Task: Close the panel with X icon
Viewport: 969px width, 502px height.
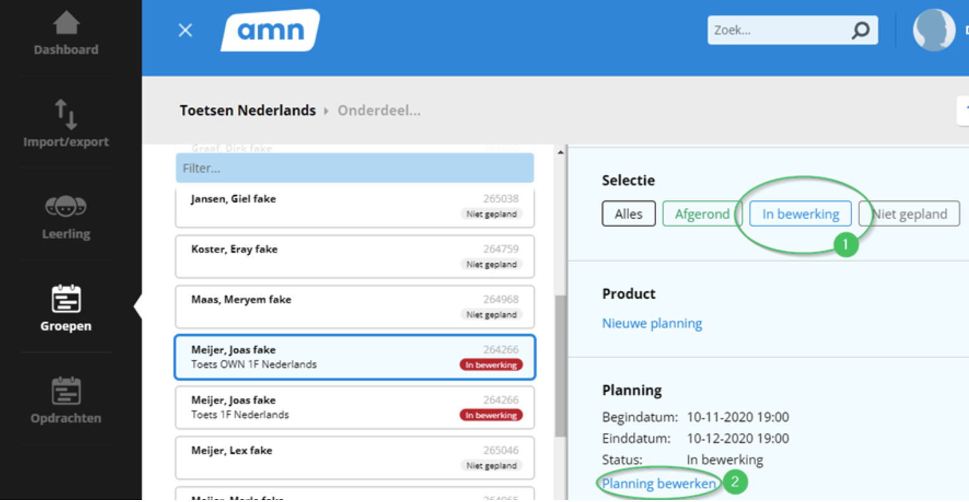Action: pos(185,30)
